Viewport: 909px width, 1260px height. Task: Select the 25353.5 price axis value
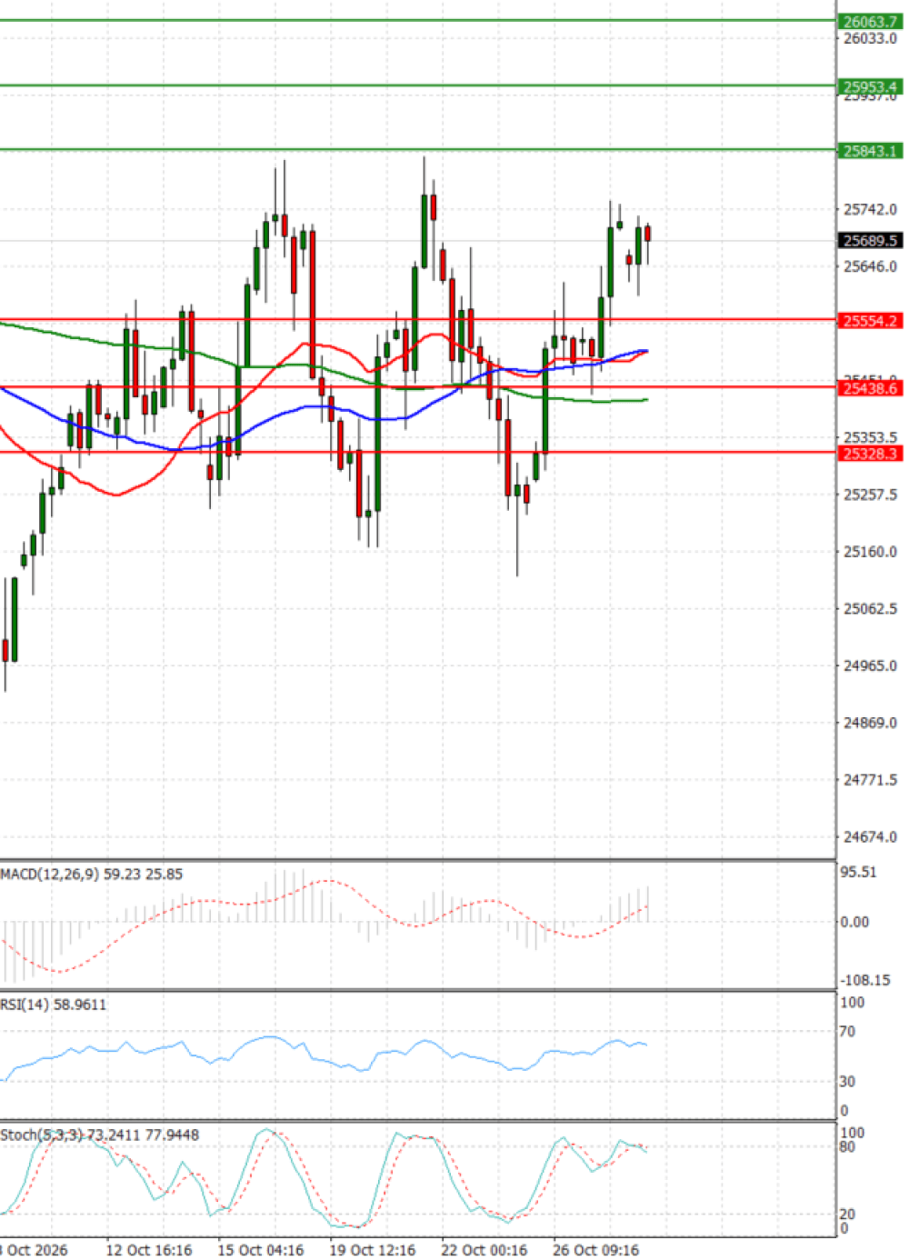pos(870,437)
